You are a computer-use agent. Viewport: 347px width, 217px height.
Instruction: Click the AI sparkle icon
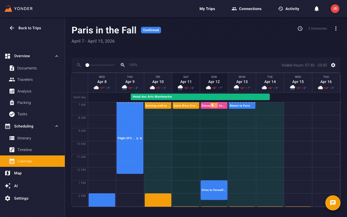point(8,186)
